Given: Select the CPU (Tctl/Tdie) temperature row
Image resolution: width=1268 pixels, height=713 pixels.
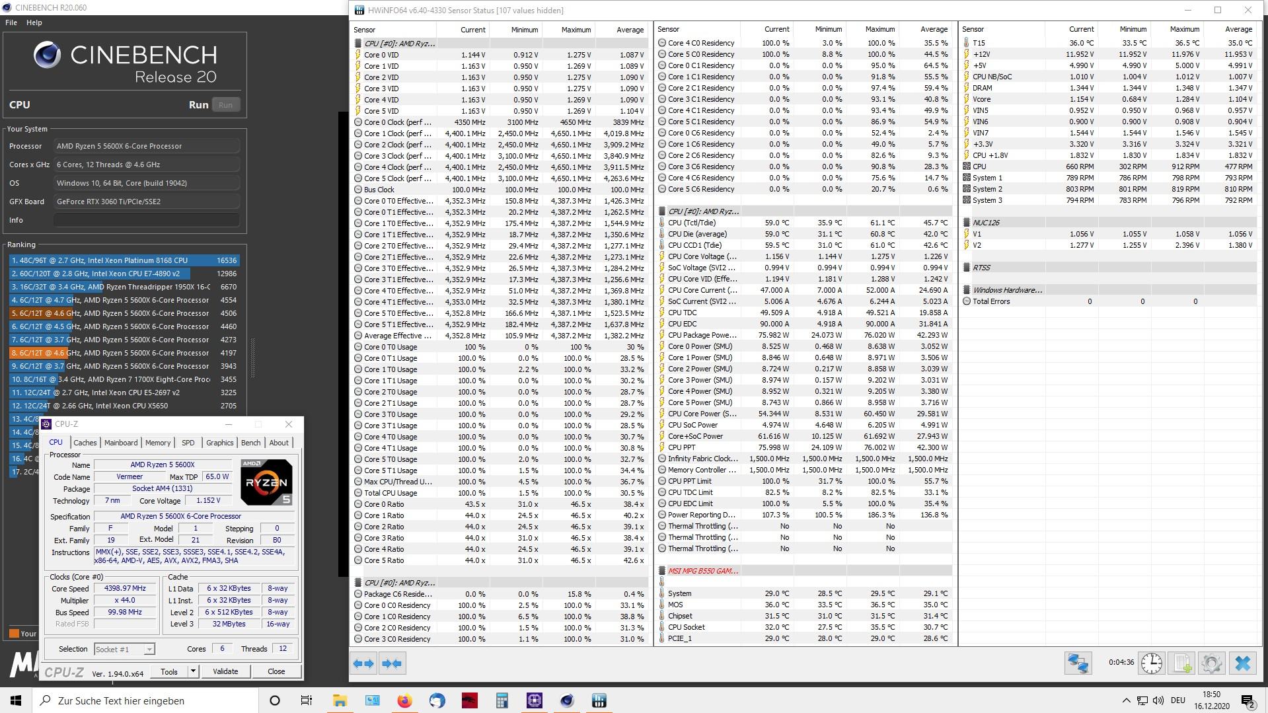Looking at the screenshot, I should 805,223.
